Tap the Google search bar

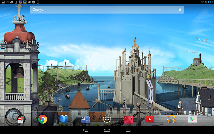pos(107,10)
